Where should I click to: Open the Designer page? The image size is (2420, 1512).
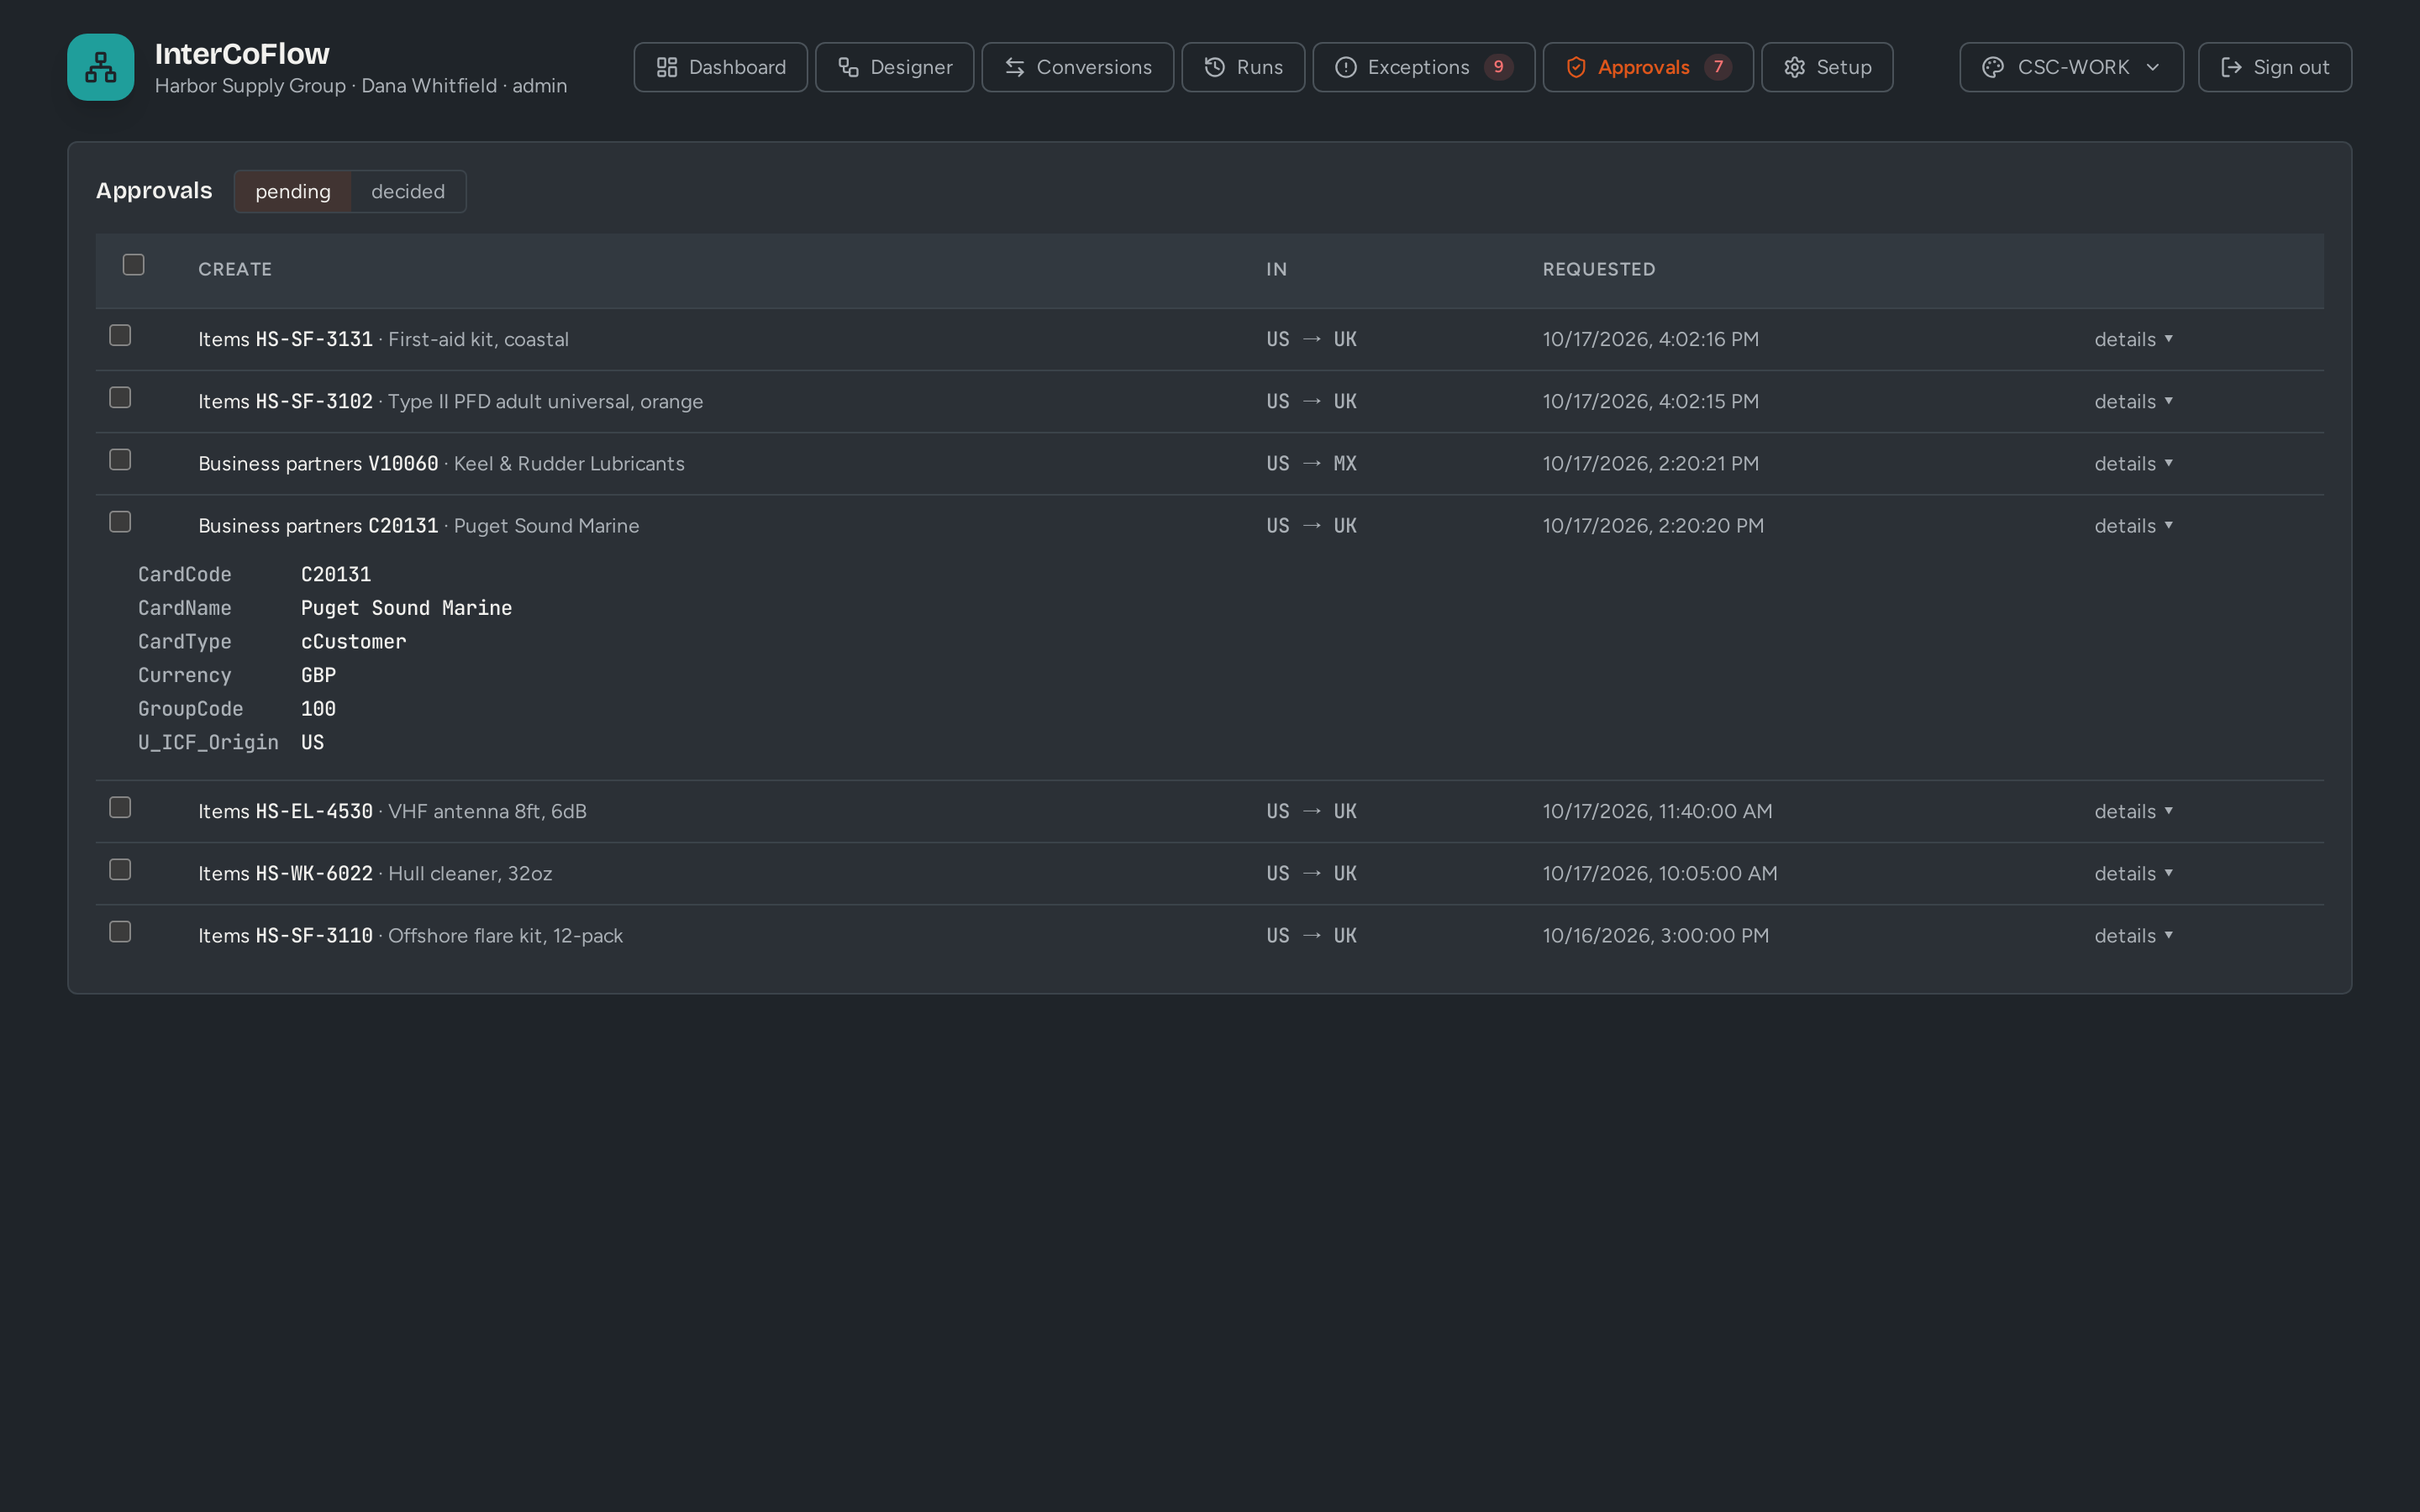(894, 67)
